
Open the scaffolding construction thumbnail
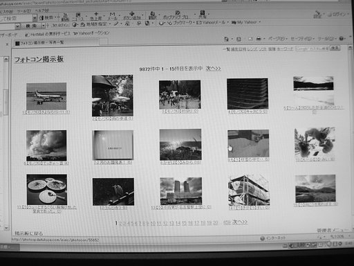(x=249, y=190)
